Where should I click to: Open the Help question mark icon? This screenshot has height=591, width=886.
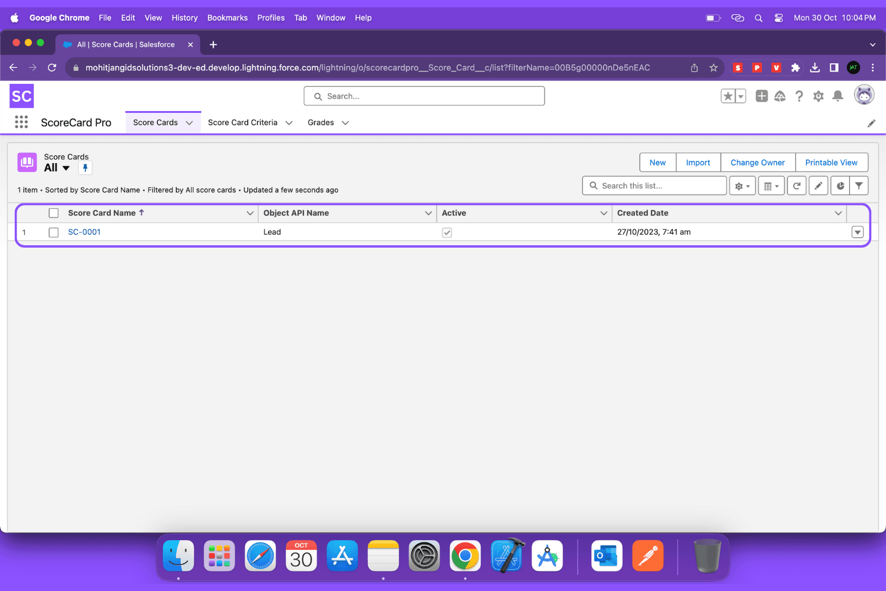(799, 96)
